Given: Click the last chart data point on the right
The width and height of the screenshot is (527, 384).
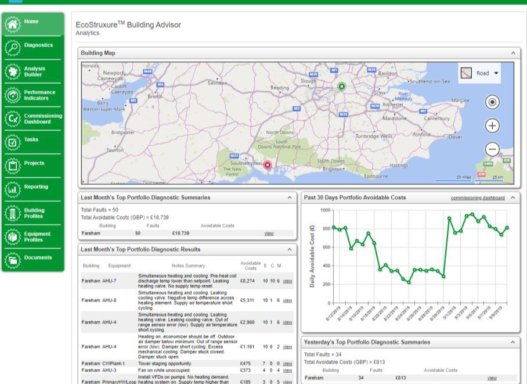Looking at the screenshot, I should click(507, 228).
